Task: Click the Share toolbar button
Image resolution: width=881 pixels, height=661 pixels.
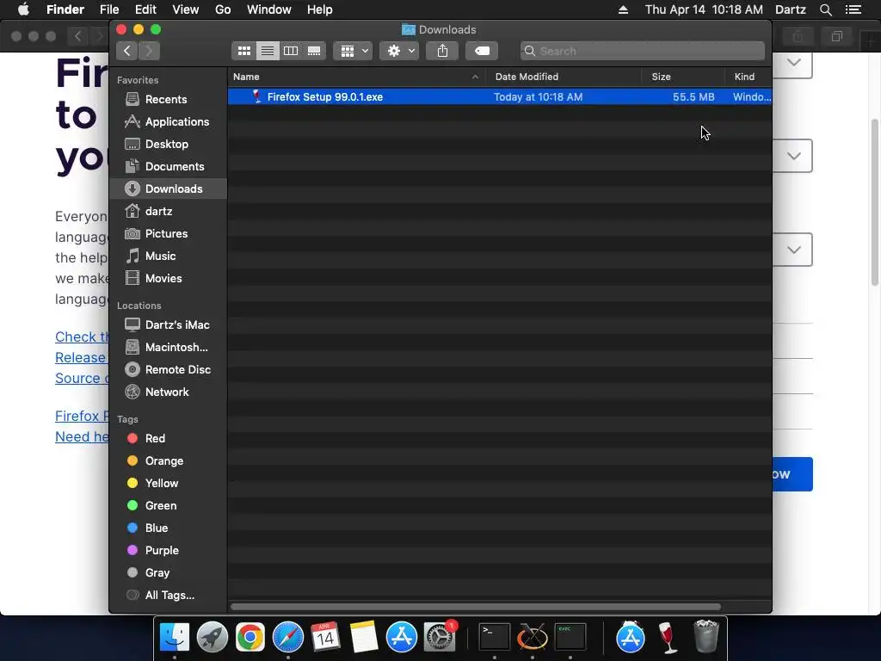Action: coord(443,51)
